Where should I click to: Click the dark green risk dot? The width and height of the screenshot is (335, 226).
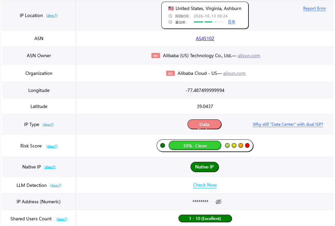pyautogui.click(x=163, y=145)
